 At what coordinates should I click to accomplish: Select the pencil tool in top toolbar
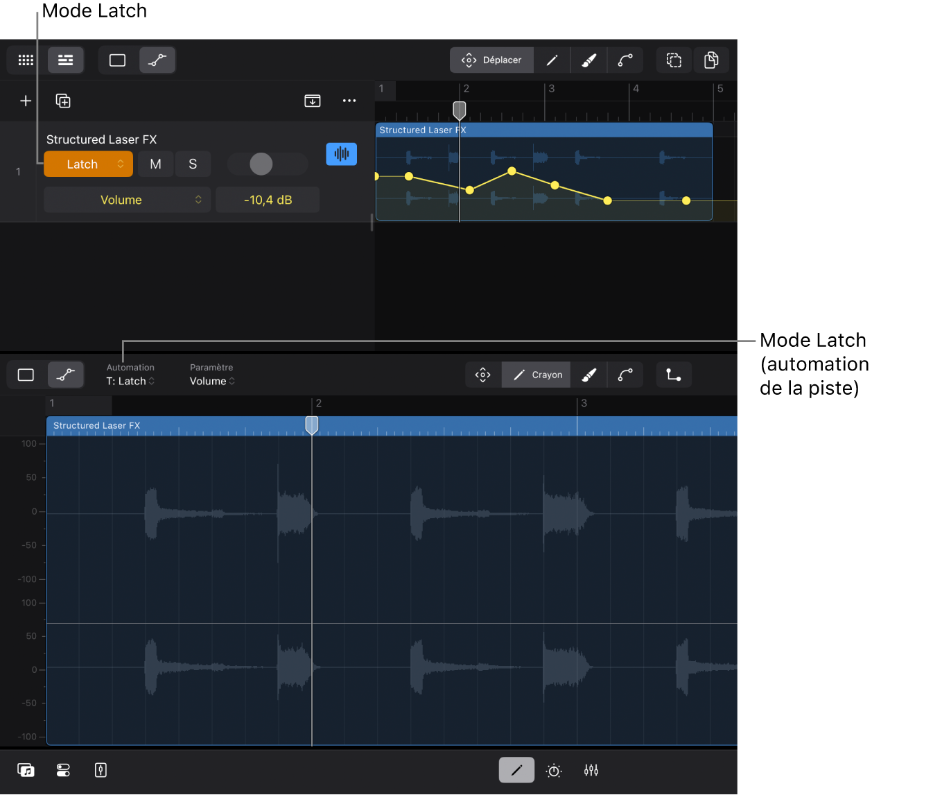(x=552, y=60)
